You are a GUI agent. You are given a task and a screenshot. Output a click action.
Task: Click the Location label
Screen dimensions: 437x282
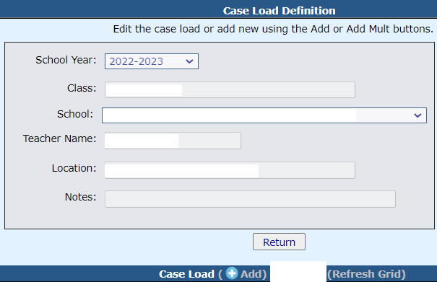pyautogui.click(x=74, y=168)
